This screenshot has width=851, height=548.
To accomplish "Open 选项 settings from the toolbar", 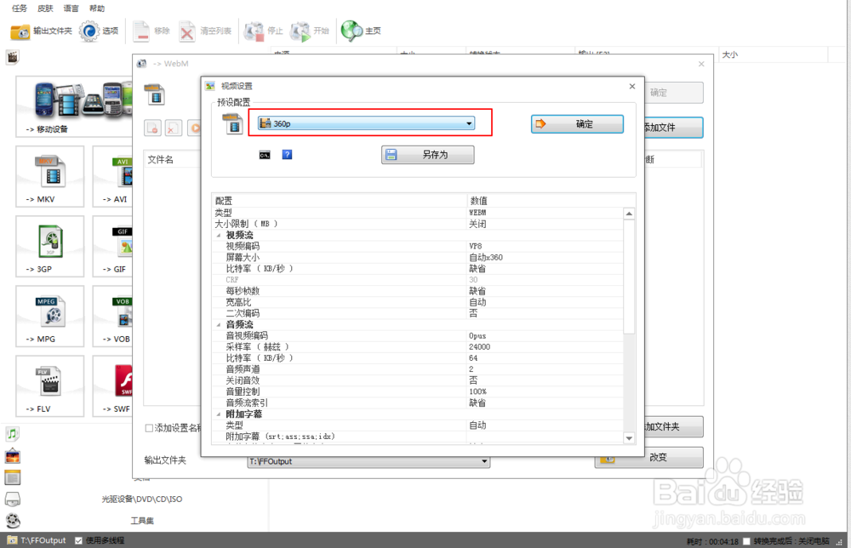I will pos(99,31).
